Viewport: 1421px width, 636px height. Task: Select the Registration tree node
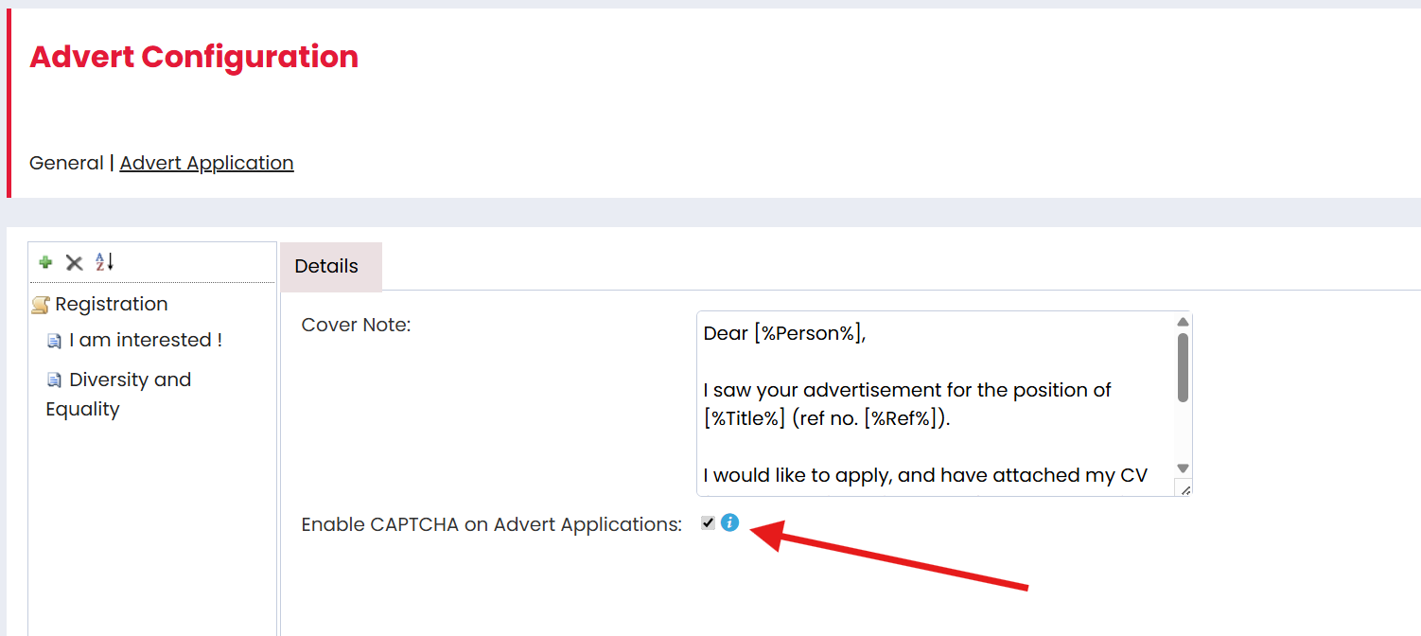112,304
